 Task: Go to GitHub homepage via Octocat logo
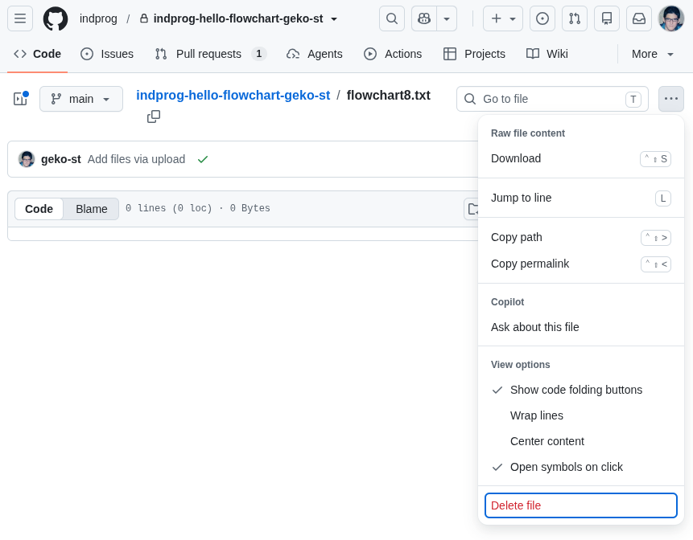[56, 18]
